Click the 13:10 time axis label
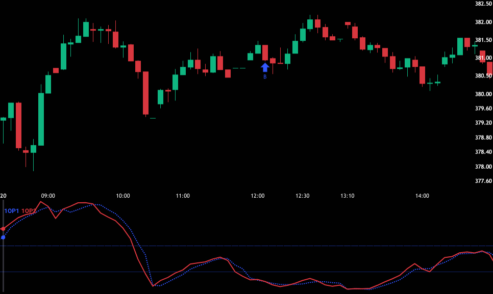 click(x=348, y=196)
